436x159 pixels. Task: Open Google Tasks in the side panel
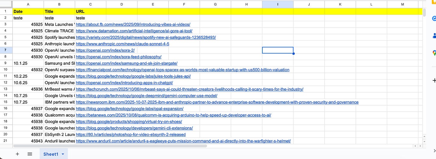click(x=434, y=19)
